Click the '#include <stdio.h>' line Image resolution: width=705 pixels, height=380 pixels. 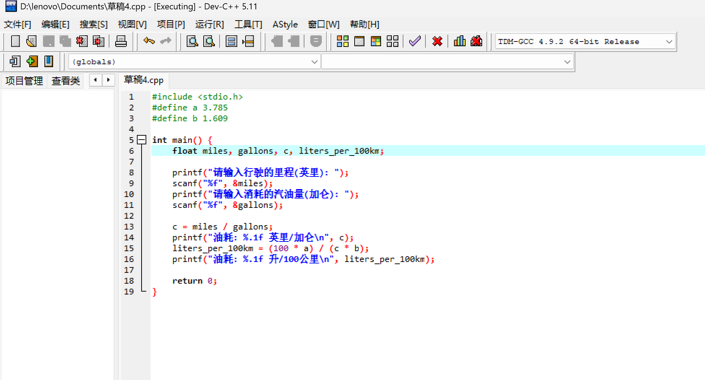197,97
